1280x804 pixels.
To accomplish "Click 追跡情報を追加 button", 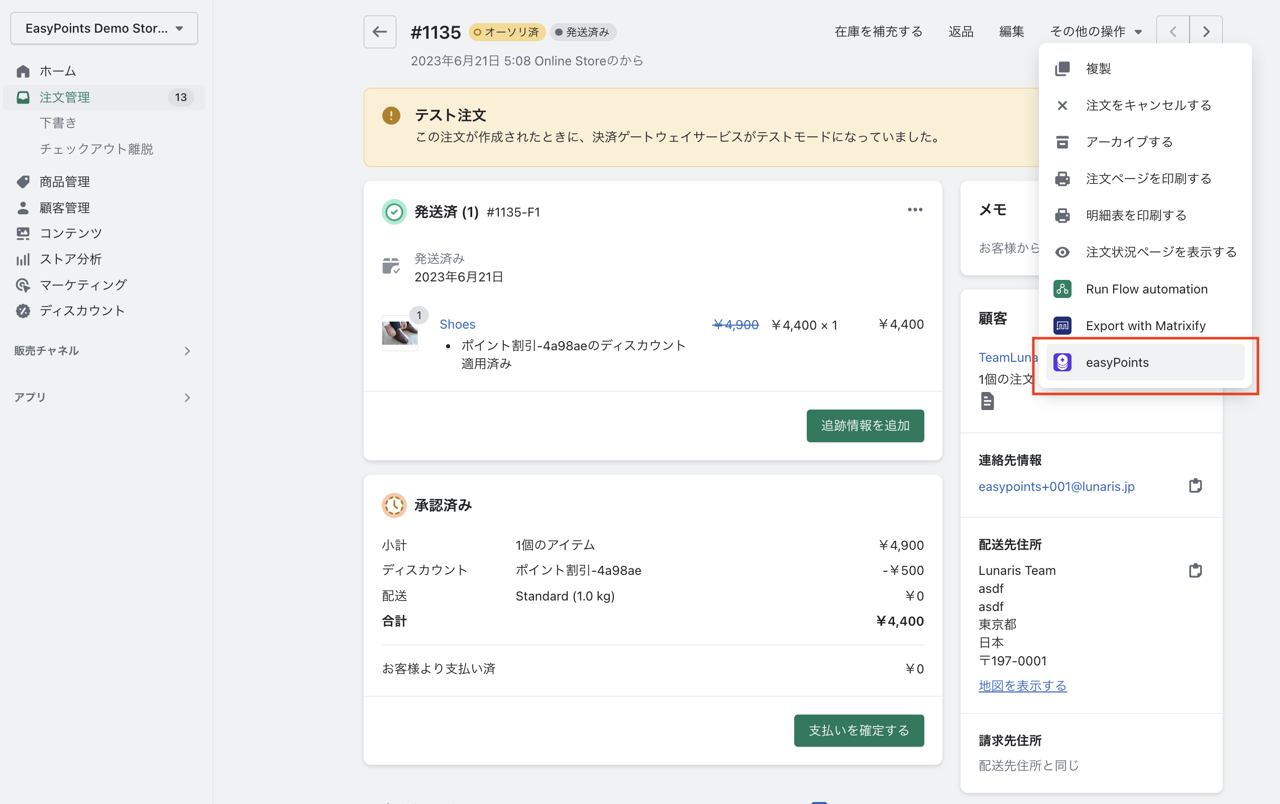I will [865, 426].
